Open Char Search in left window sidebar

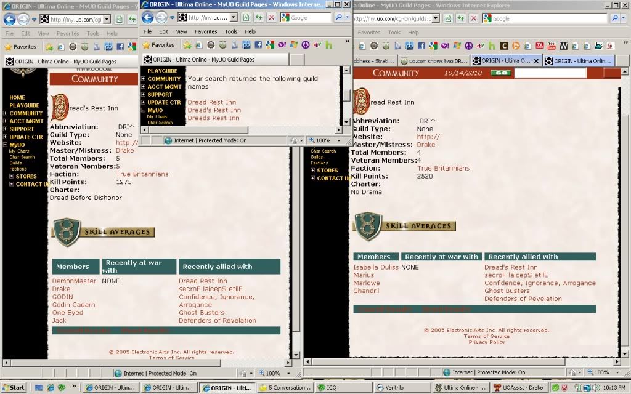[x=22, y=157]
